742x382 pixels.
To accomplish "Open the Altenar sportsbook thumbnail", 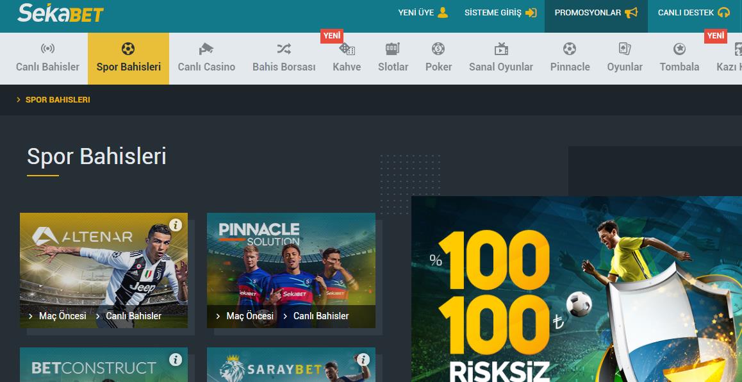I will [104, 270].
